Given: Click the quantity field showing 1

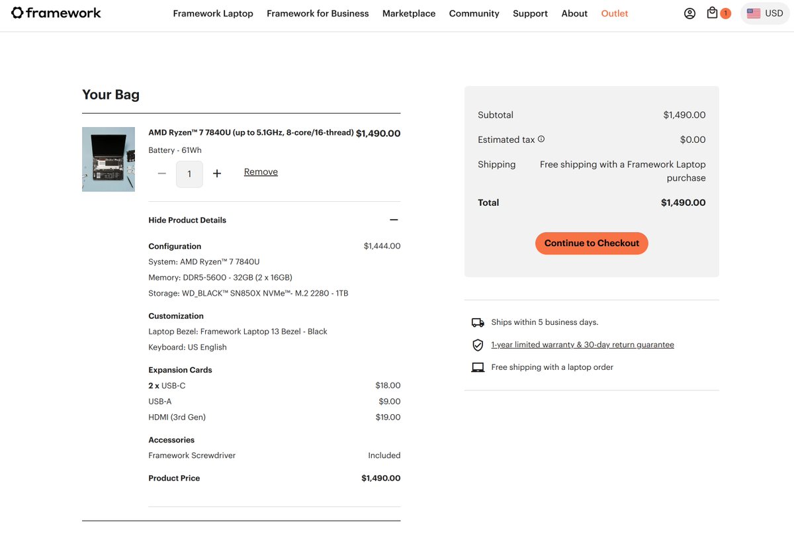Looking at the screenshot, I should (x=189, y=174).
